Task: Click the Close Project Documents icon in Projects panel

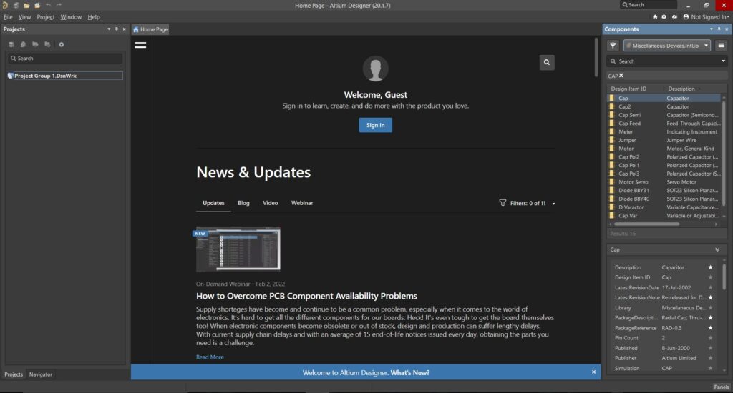Action: tap(47, 44)
